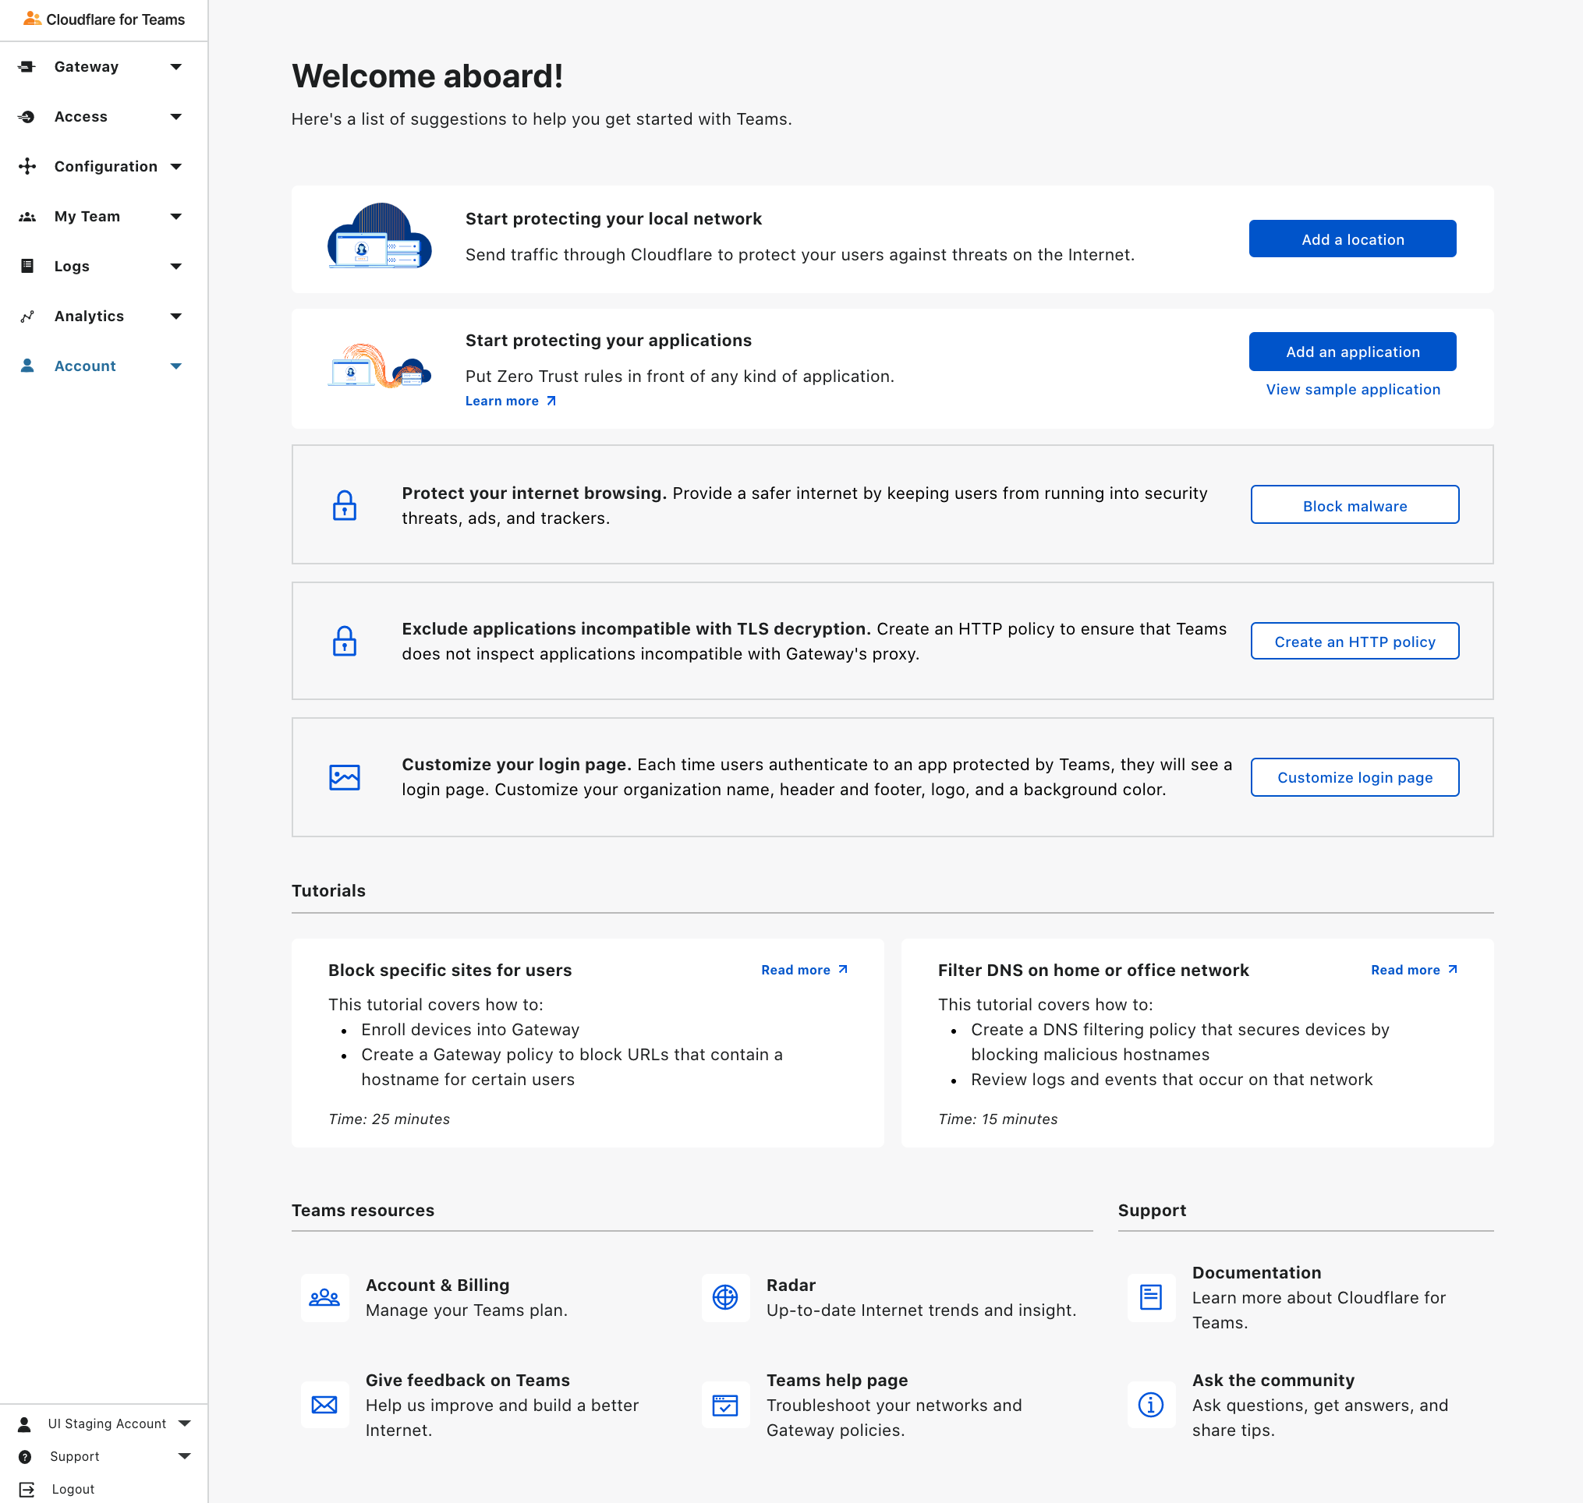The width and height of the screenshot is (1583, 1503).
Task: Click the Teams help page calendar icon
Action: click(724, 1406)
